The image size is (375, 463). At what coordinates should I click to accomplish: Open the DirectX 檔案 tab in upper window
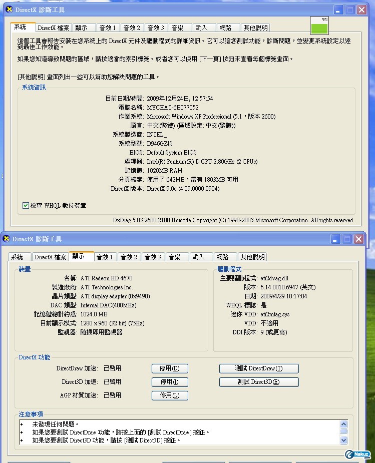point(54,28)
